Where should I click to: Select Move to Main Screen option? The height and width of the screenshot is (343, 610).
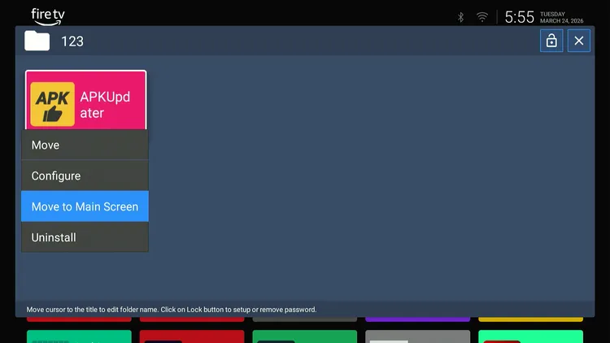[85, 206]
